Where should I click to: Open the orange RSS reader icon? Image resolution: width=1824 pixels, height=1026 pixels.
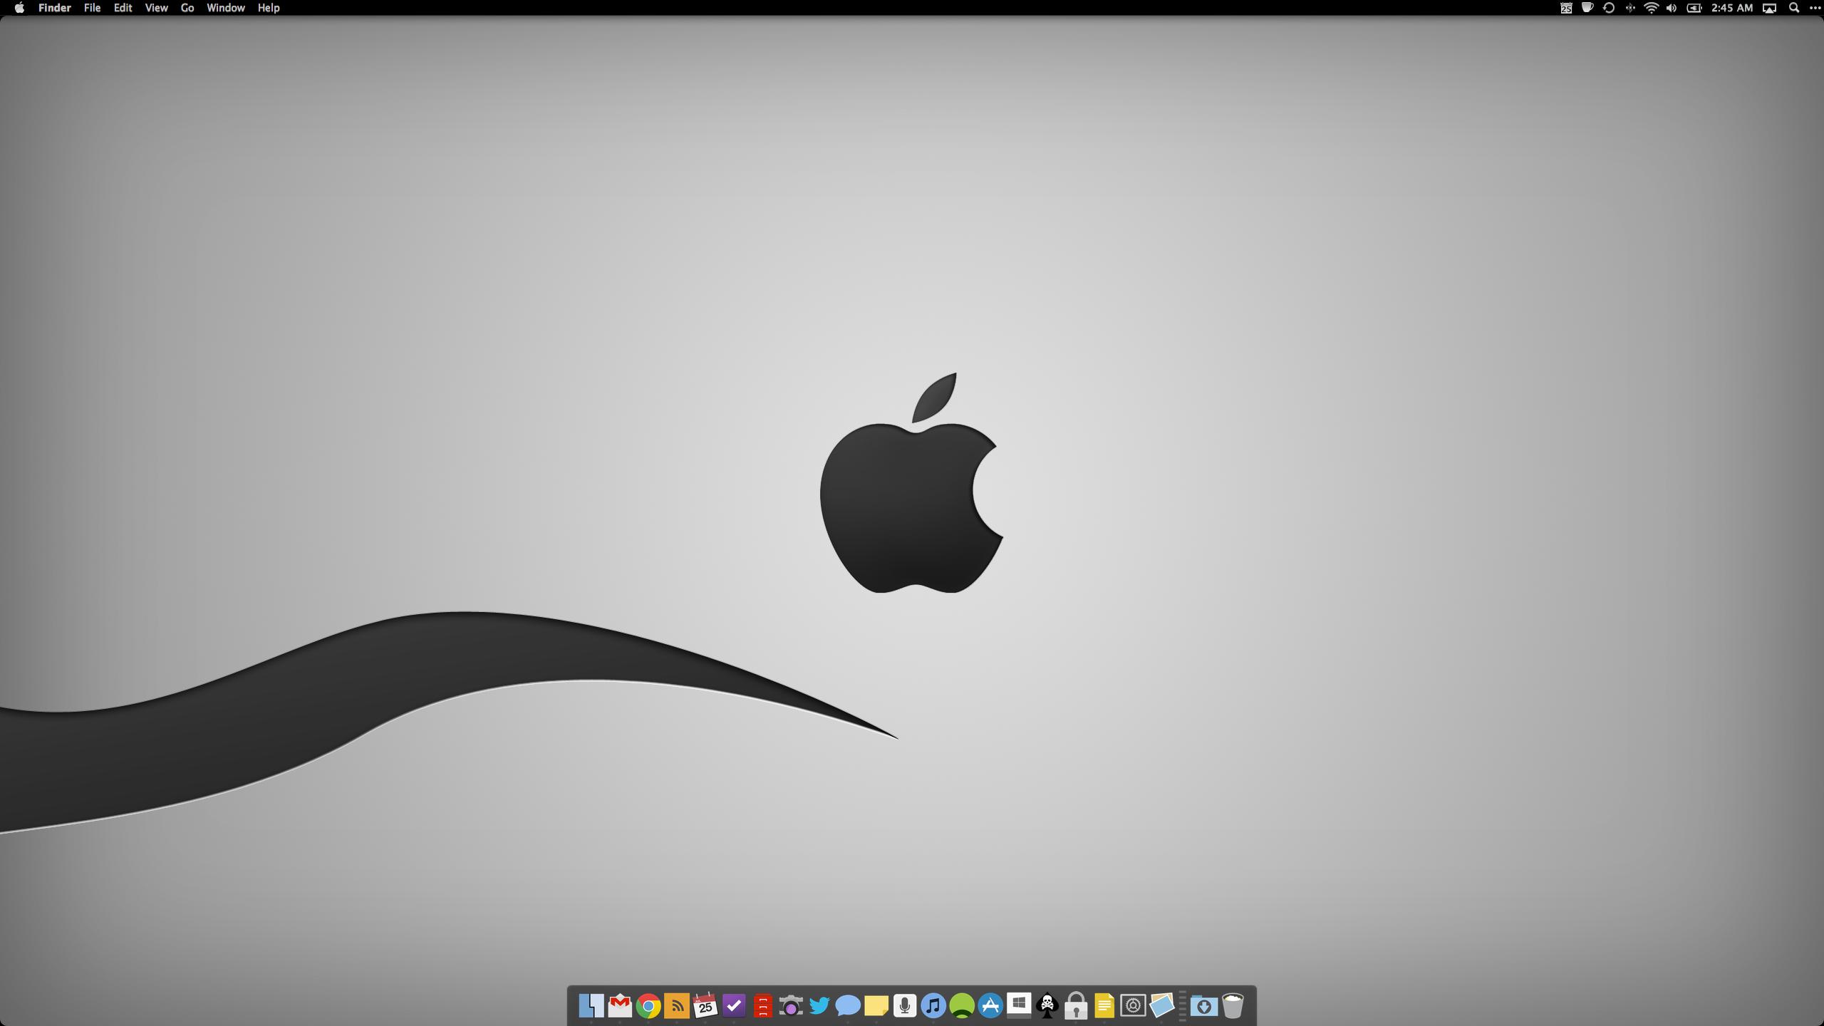click(x=677, y=1005)
